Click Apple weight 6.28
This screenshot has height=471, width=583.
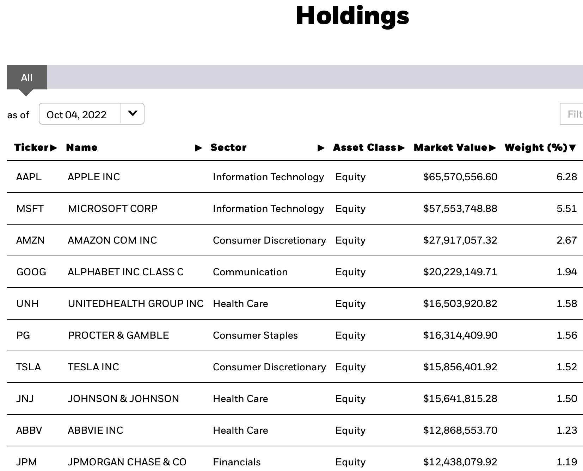click(567, 177)
